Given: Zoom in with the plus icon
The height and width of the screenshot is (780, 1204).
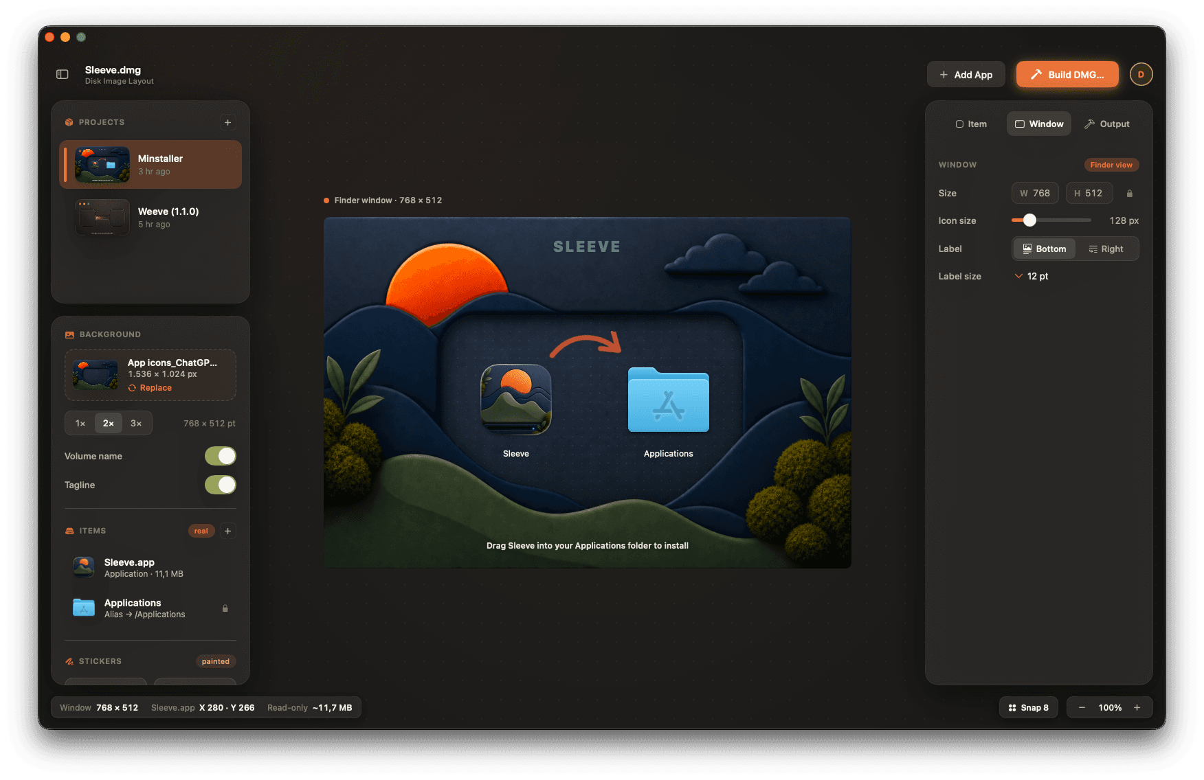Looking at the screenshot, I should (x=1137, y=708).
